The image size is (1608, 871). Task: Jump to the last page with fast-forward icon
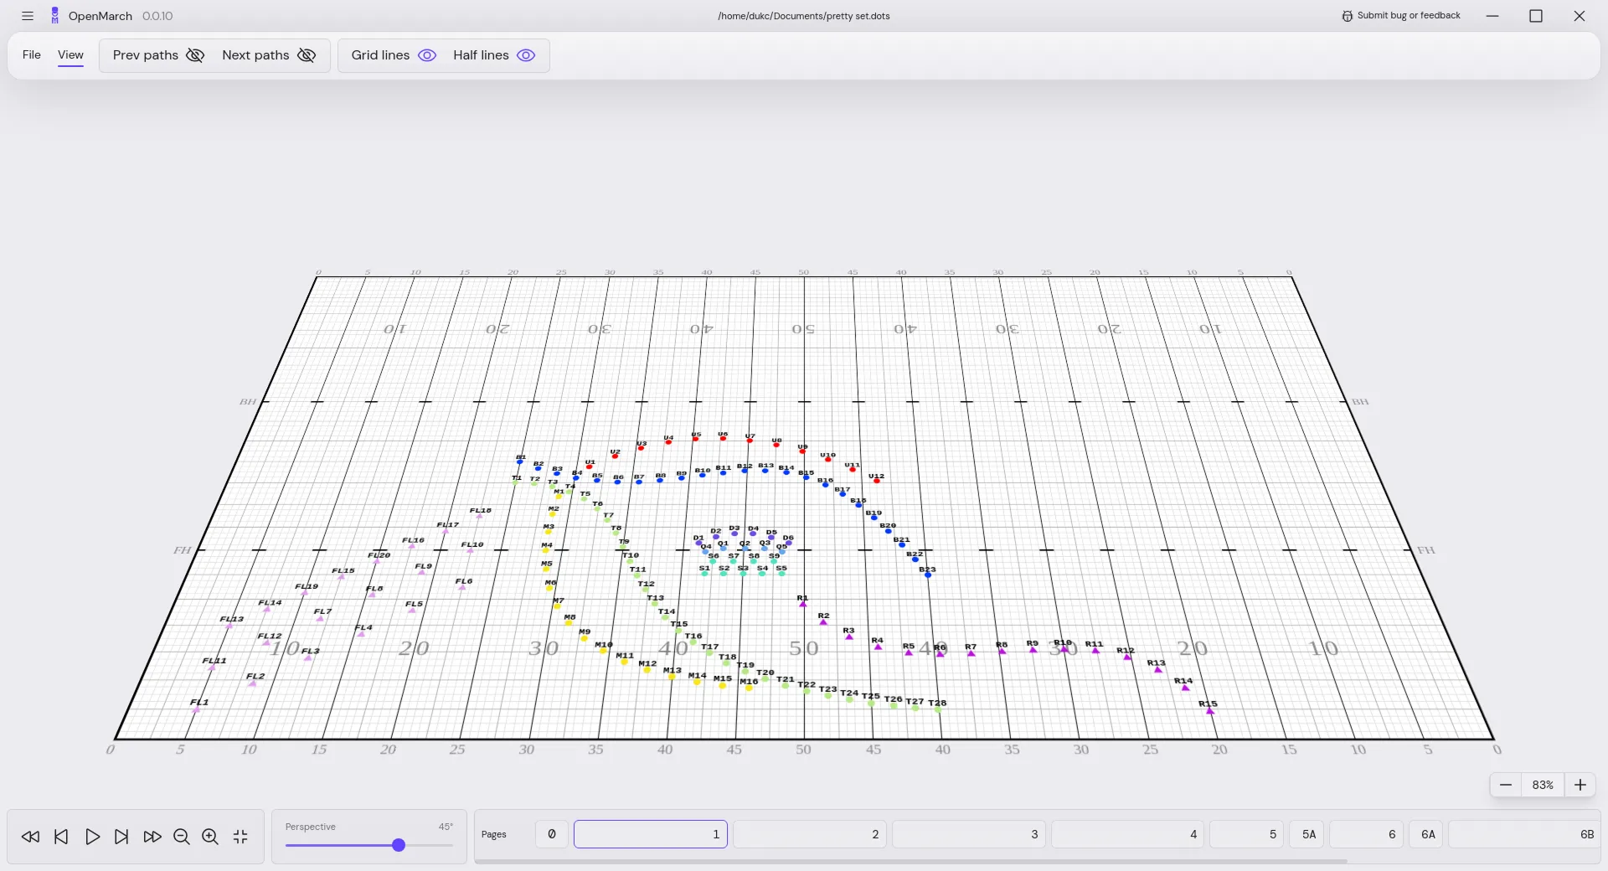[152, 837]
